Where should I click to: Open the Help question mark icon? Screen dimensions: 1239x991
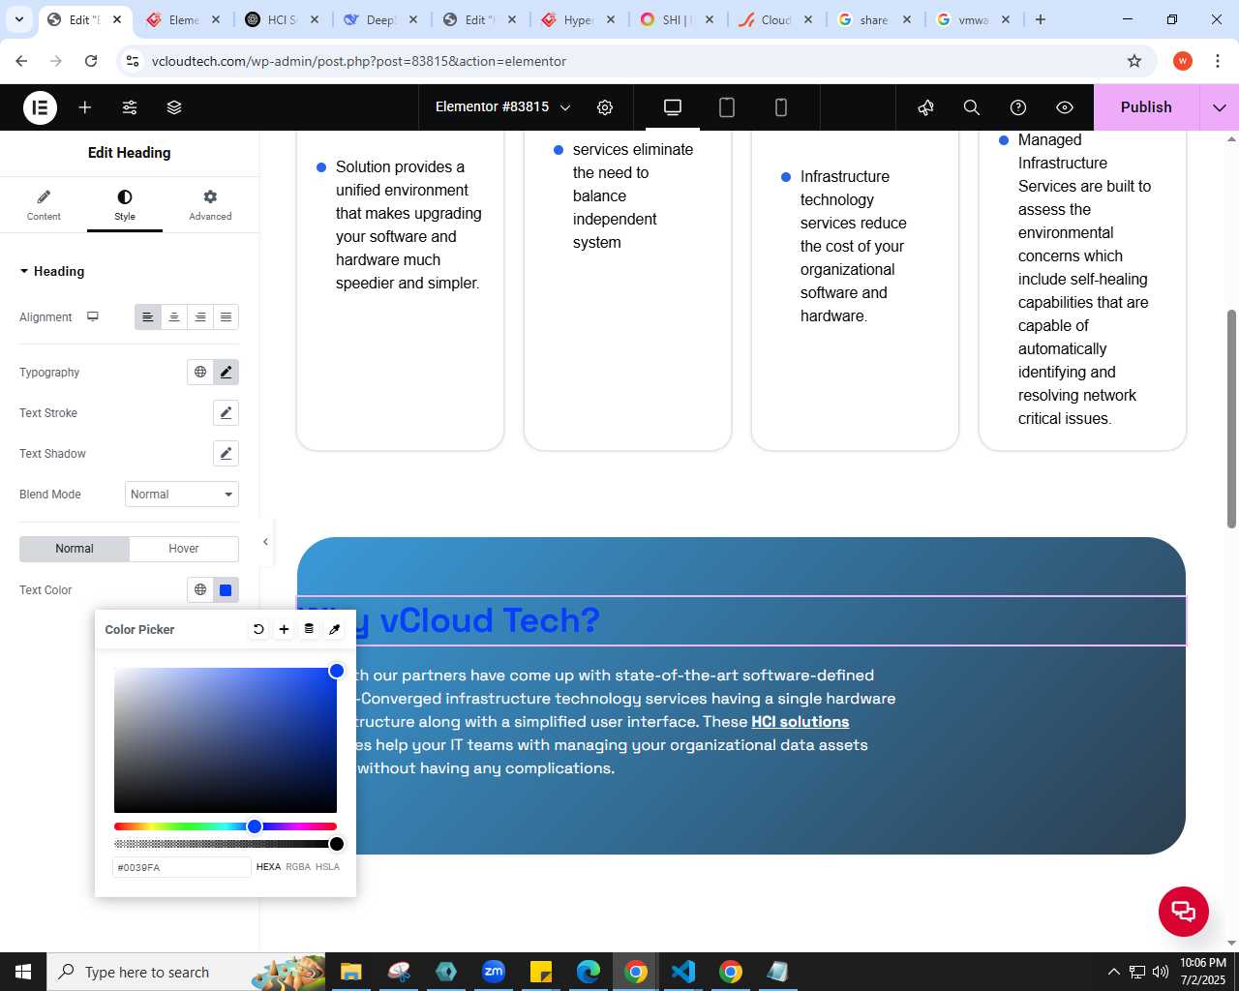coord(1018,107)
